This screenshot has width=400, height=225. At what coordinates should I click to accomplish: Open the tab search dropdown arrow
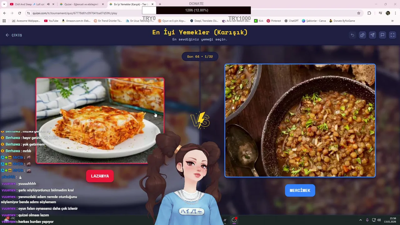(4, 4)
